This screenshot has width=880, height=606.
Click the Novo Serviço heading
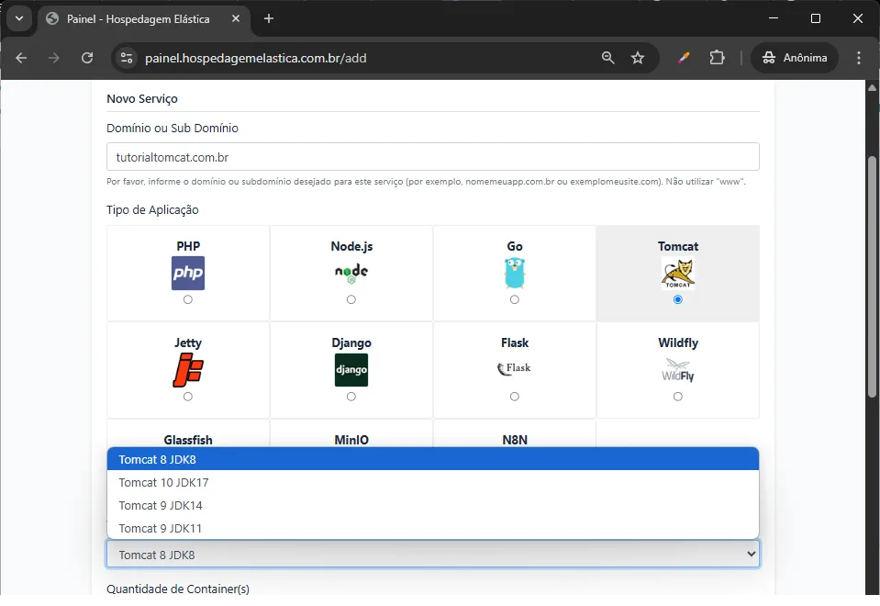pyautogui.click(x=142, y=99)
